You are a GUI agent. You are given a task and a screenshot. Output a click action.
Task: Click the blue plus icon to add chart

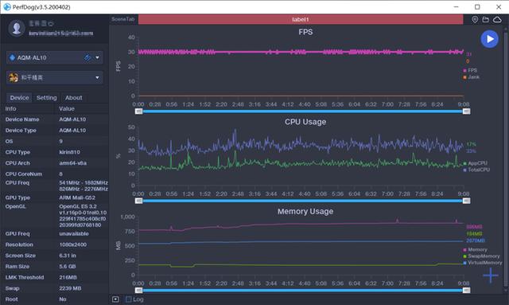491,276
